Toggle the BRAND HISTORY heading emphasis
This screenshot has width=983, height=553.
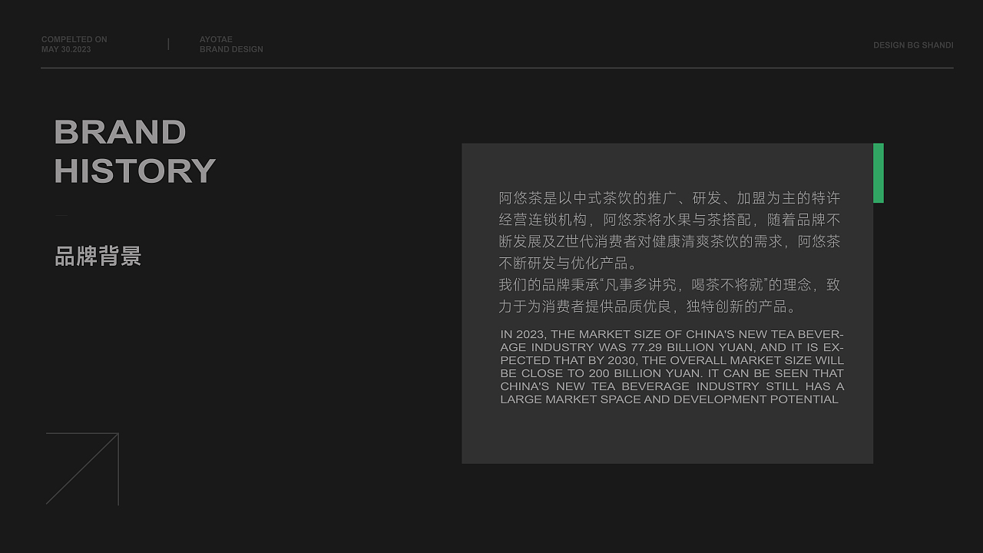pyautogui.click(x=135, y=151)
